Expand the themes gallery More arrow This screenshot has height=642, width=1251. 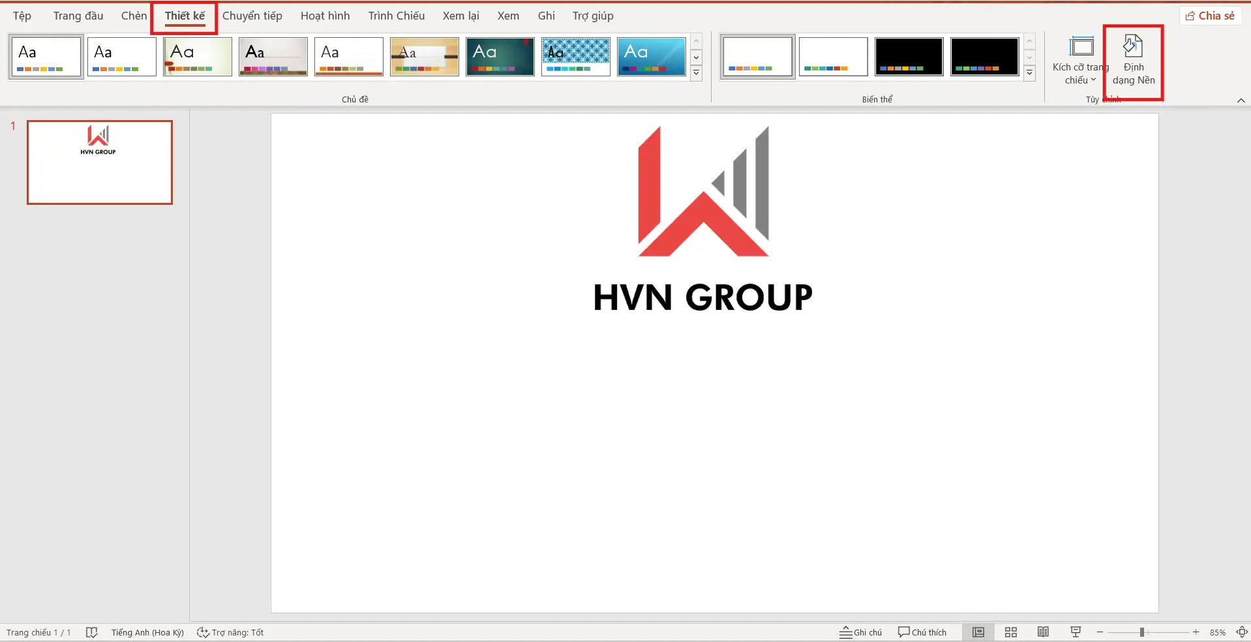tap(696, 73)
